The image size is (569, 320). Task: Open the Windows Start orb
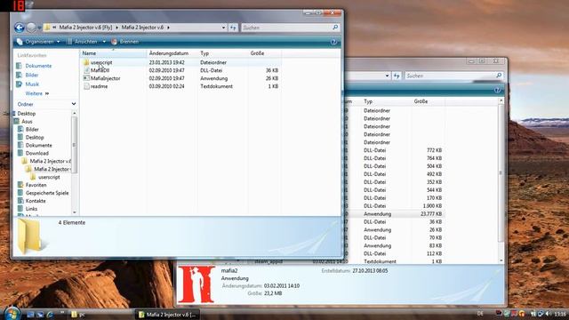point(12,313)
